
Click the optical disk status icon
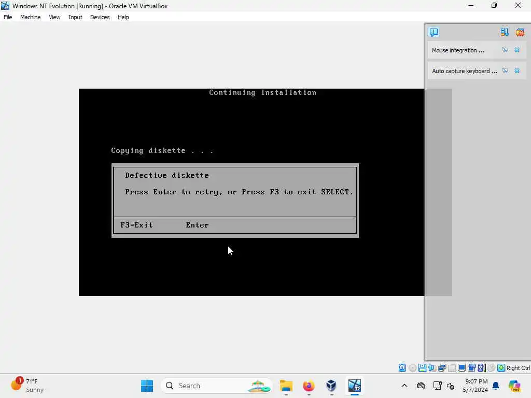point(412,368)
